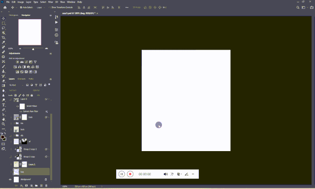Hide the Background layer with its eye icon
Screen dimensions: 315x189
click(10, 179)
